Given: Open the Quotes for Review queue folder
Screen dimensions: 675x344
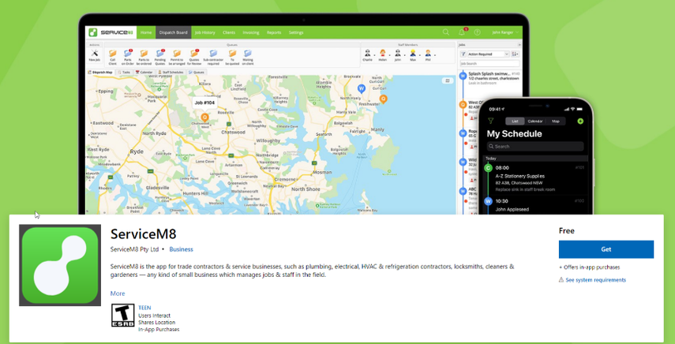Looking at the screenshot, I should click(x=193, y=57).
